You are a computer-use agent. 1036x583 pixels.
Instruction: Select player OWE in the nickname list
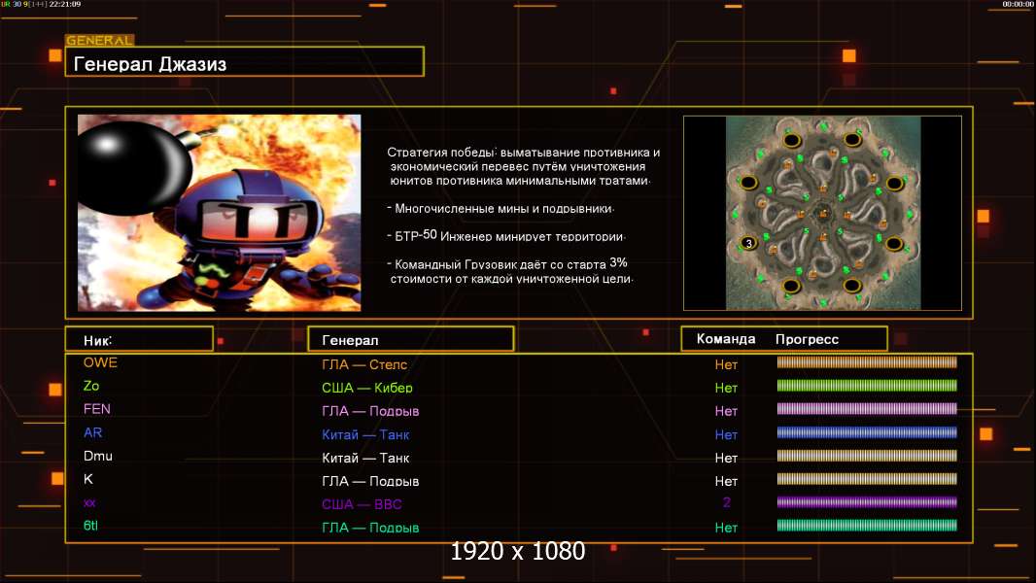100,362
